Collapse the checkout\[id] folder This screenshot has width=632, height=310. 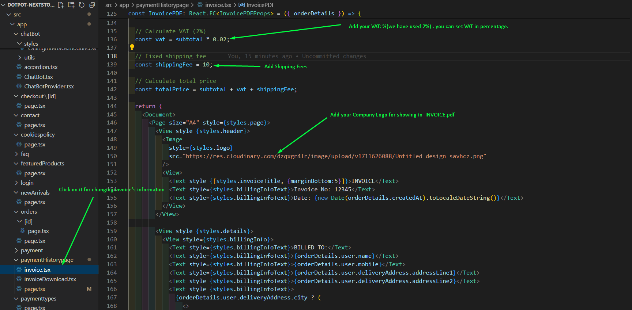click(x=16, y=96)
